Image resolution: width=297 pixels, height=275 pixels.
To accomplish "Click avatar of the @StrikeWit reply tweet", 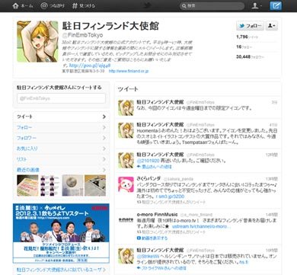I will [x=126, y=256].
